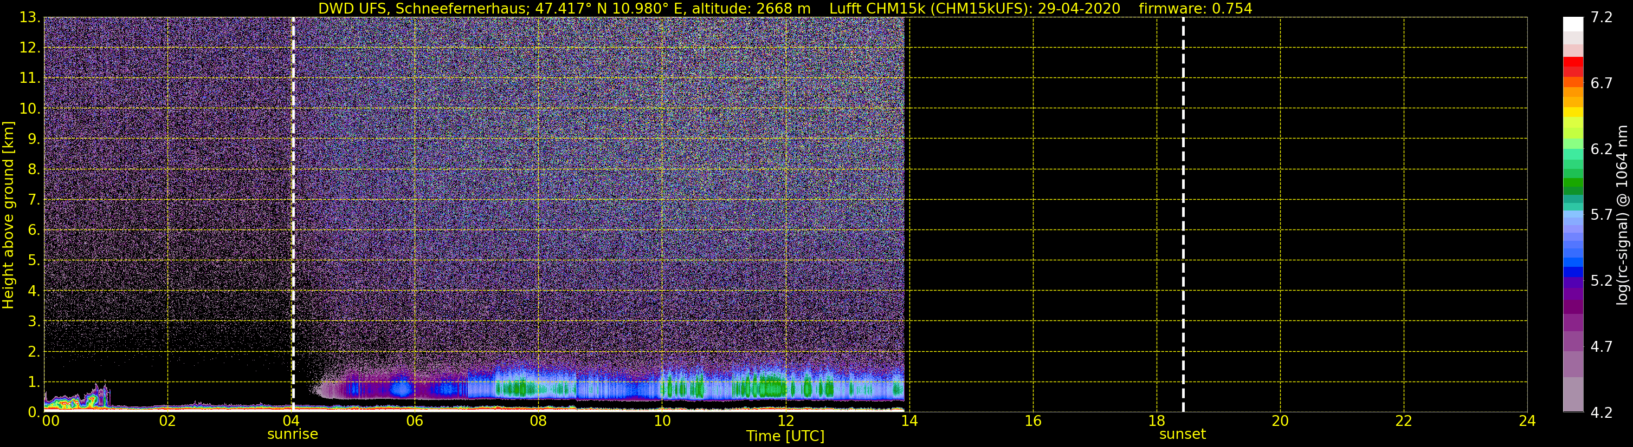Click the height axis tick '13.'
Image resolution: width=1633 pixels, height=447 pixels.
(29, 17)
